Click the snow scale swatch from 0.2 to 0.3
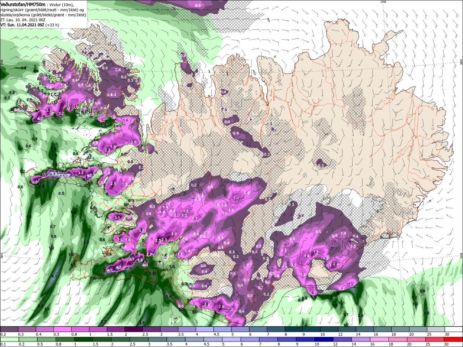 (9, 329)
